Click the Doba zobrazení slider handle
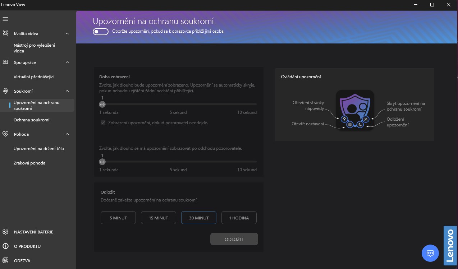The height and width of the screenshot is (269, 458). click(x=102, y=104)
